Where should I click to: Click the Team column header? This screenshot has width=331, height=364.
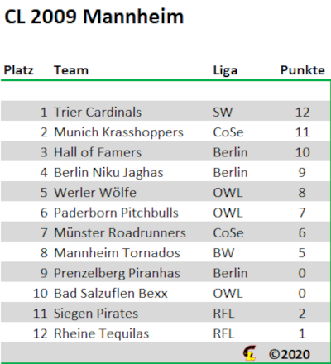[x=71, y=70]
